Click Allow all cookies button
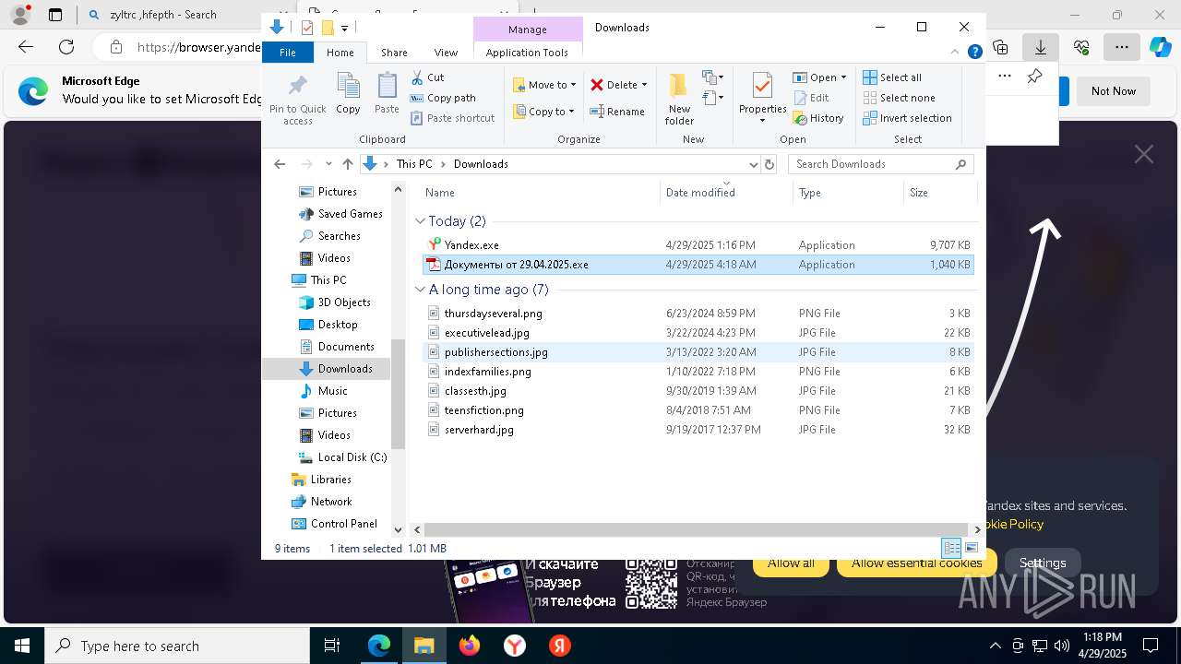Viewport: 1181px width, 664px height. coord(791,563)
